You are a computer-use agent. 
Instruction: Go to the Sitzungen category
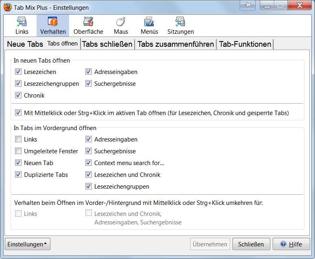180,26
